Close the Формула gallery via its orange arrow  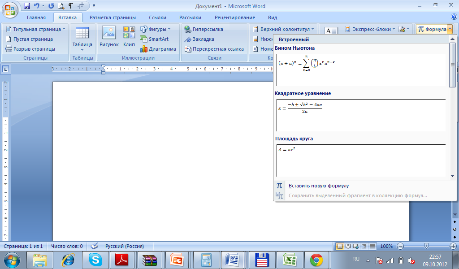450,29
